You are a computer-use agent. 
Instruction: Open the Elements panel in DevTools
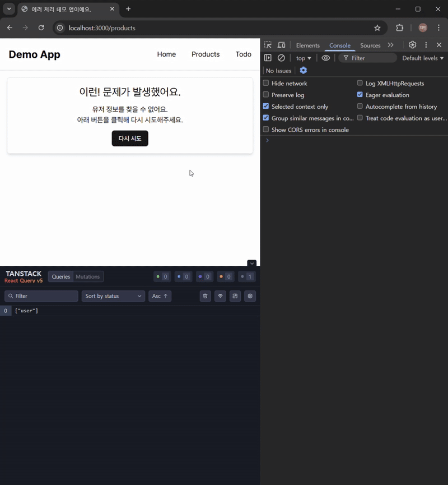click(307, 45)
